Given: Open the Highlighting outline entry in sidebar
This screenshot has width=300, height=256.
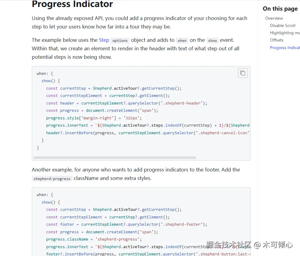Looking at the screenshot, I should 285,33.
